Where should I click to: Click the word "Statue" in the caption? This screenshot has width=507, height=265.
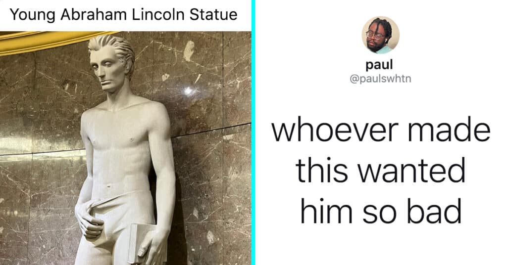point(213,14)
